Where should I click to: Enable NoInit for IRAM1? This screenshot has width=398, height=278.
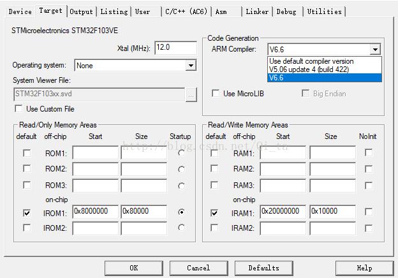click(369, 212)
